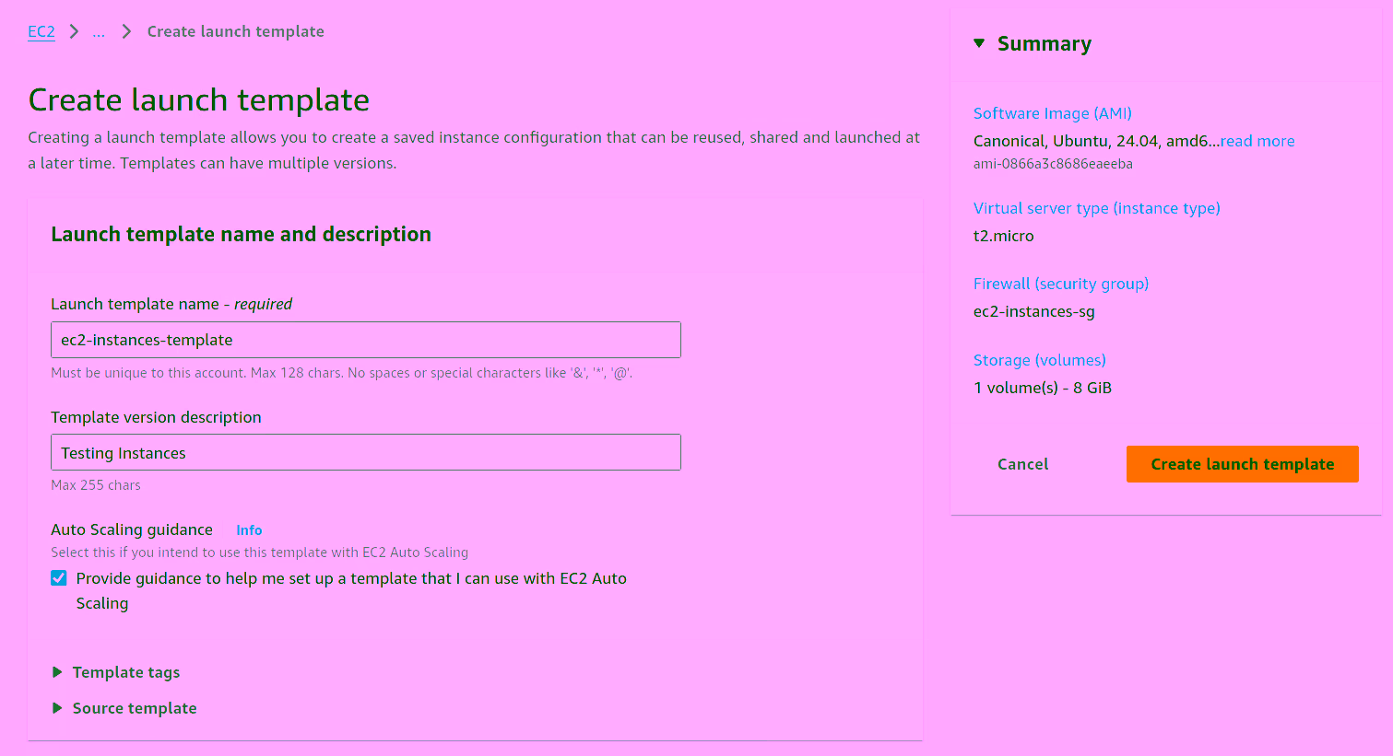Jump to Virtual server type (instance type)
Image resolution: width=1393 pixels, height=756 pixels.
pos(1096,208)
